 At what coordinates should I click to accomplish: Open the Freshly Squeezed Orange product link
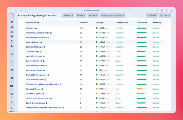[x=38, y=33]
